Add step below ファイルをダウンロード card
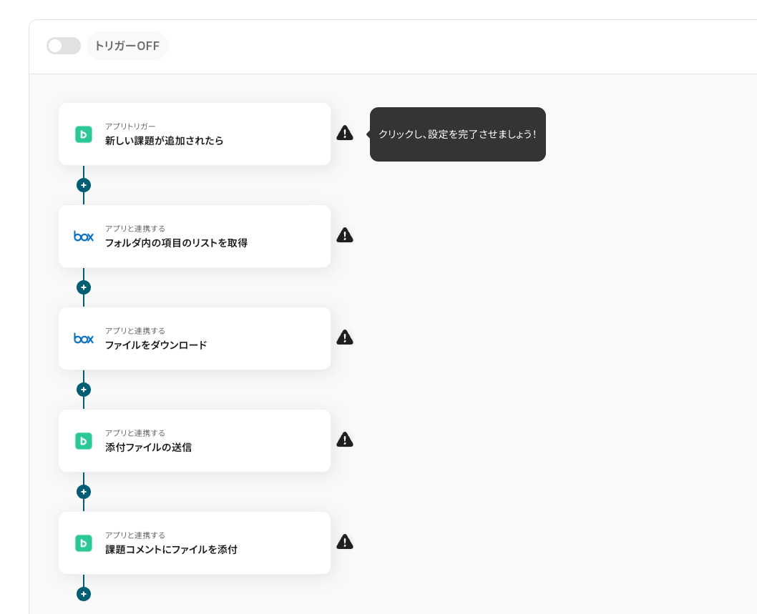 coord(84,390)
